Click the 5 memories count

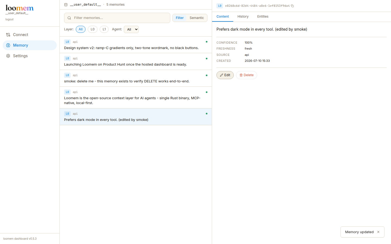coord(115,5)
